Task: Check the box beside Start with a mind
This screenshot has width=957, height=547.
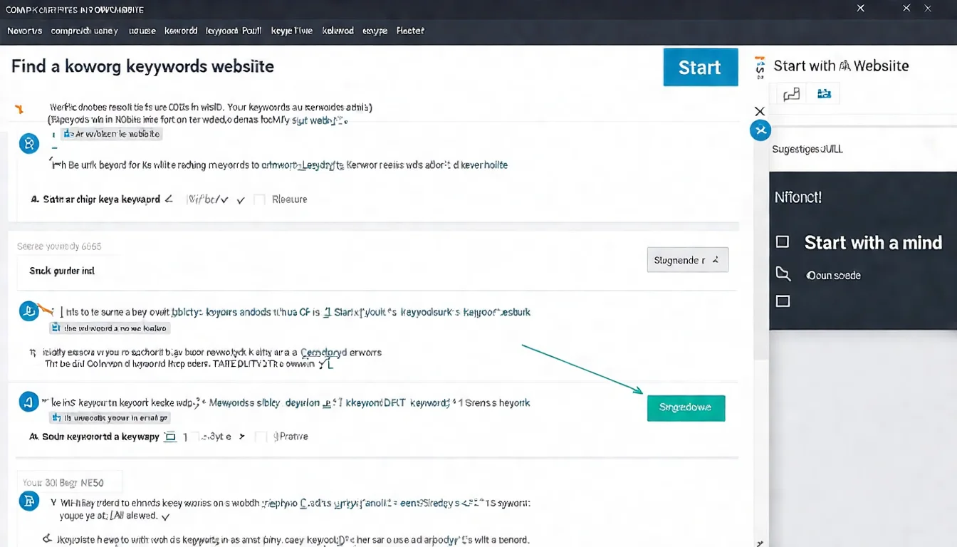Action: pos(783,242)
